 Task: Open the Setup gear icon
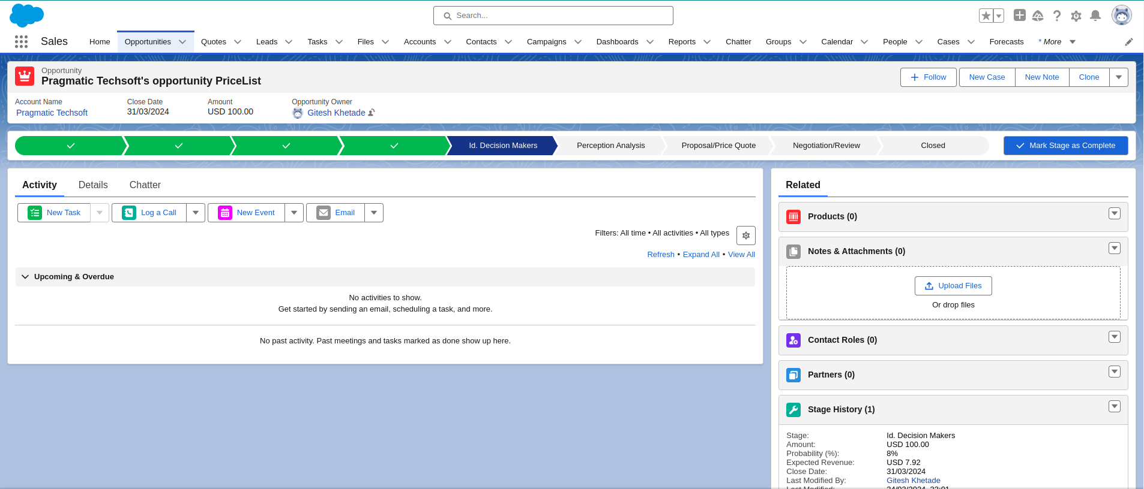pyautogui.click(x=1076, y=16)
